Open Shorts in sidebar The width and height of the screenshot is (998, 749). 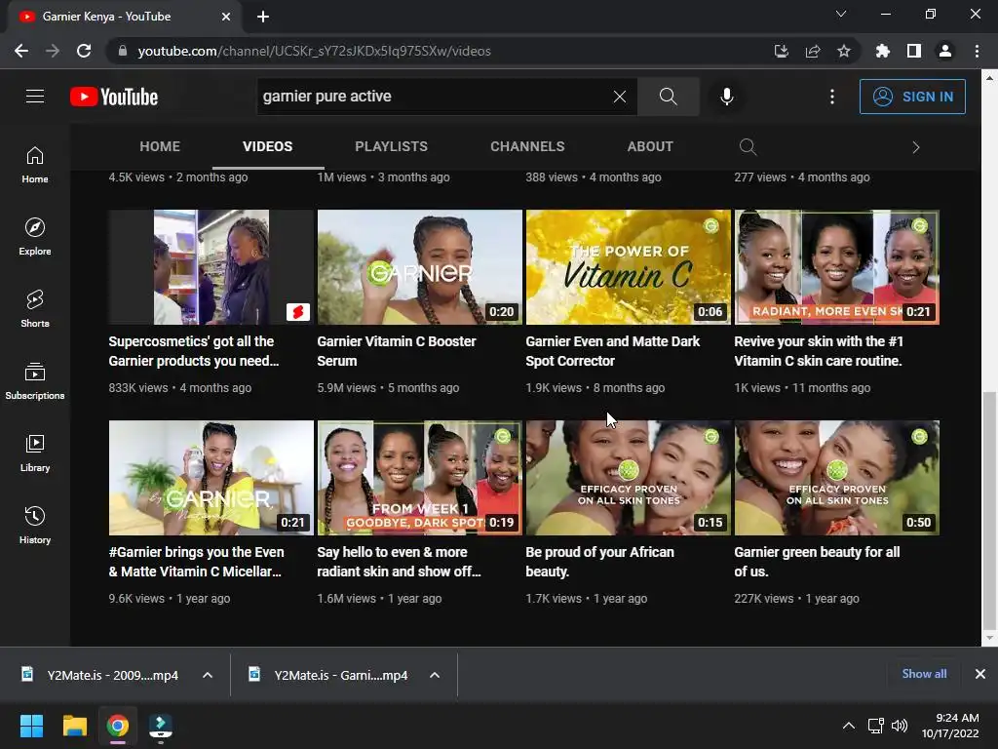pyautogui.click(x=35, y=308)
